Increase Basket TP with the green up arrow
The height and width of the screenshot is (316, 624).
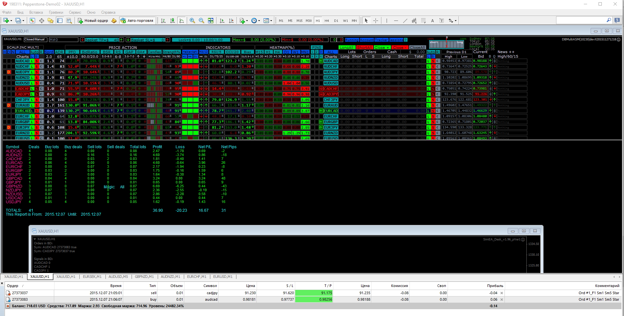click(121, 40)
